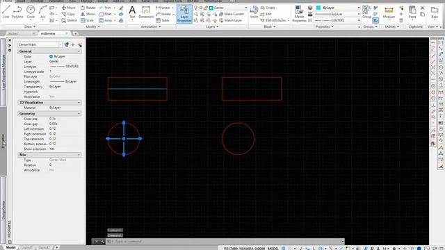The image size is (445, 250).
Task: Click Quick Select icon in Properties
Action: click(80, 44)
